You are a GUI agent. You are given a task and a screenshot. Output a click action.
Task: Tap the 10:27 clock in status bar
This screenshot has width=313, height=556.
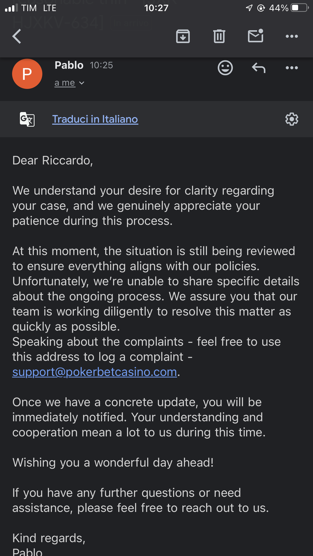(156, 8)
